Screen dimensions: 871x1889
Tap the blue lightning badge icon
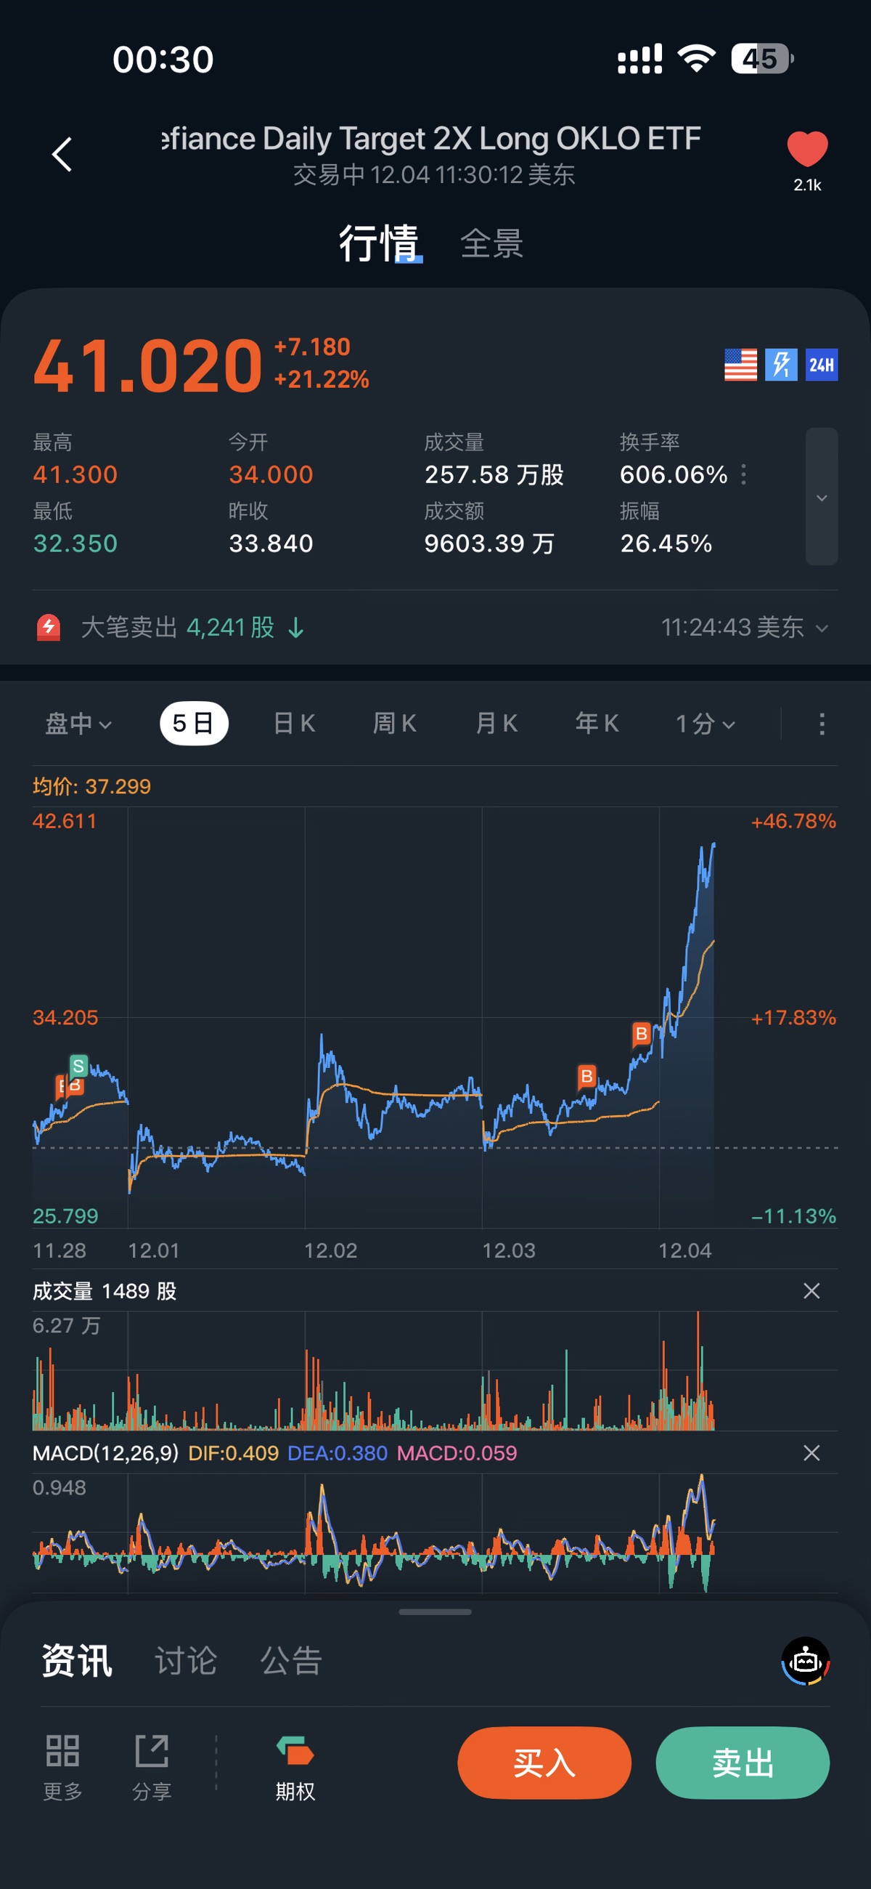(x=781, y=365)
